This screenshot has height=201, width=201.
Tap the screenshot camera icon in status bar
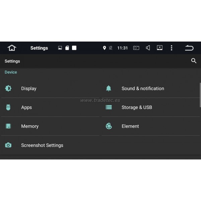pyautogui.click(x=136, y=48)
